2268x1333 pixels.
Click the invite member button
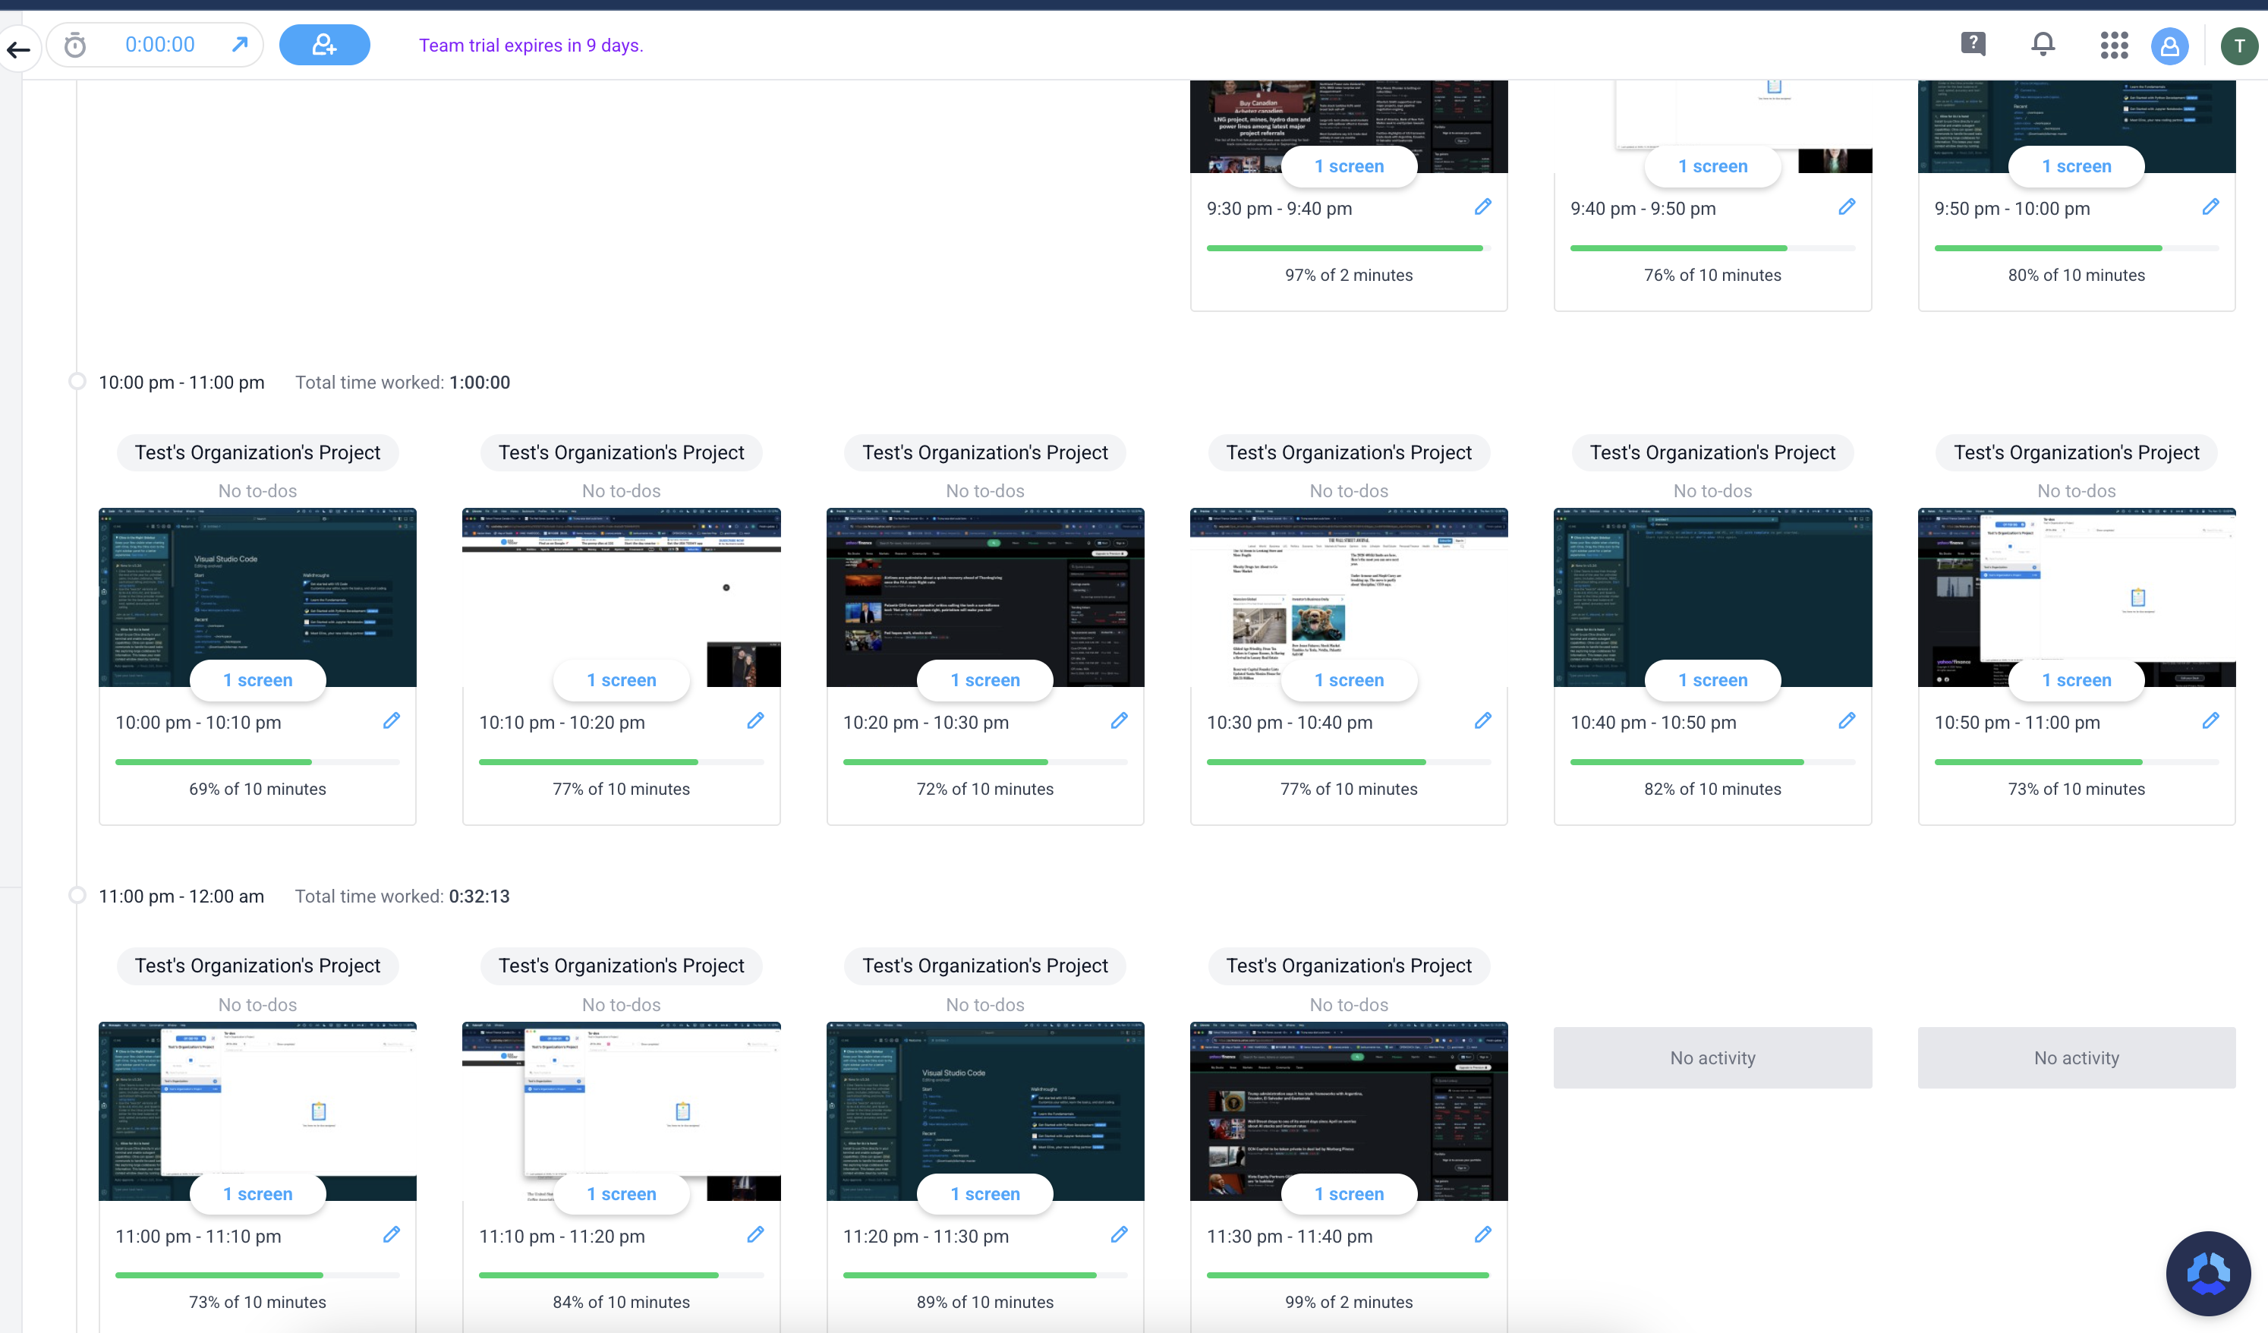pos(324,45)
